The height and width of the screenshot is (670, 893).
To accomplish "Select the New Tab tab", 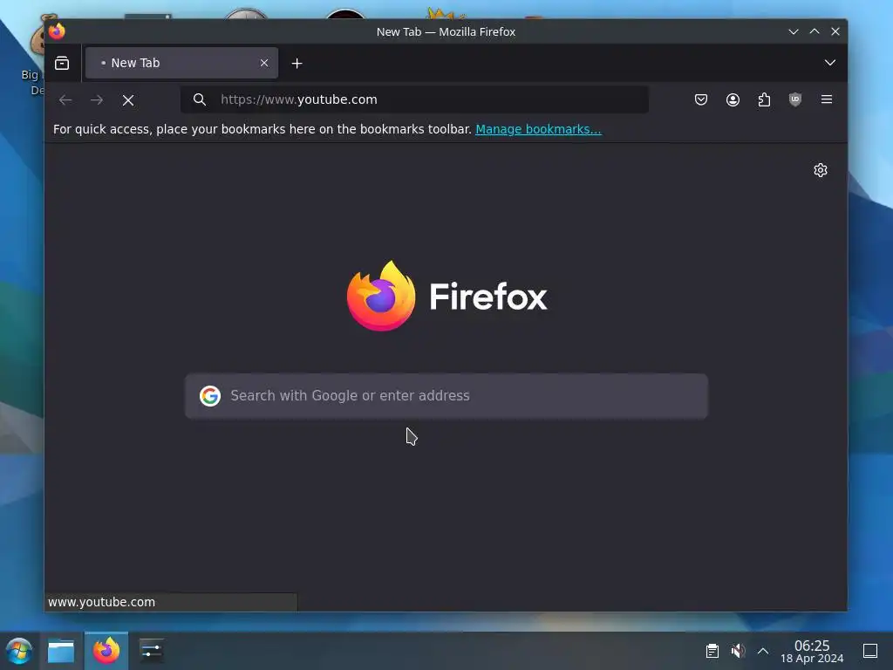I will pyautogui.click(x=181, y=63).
